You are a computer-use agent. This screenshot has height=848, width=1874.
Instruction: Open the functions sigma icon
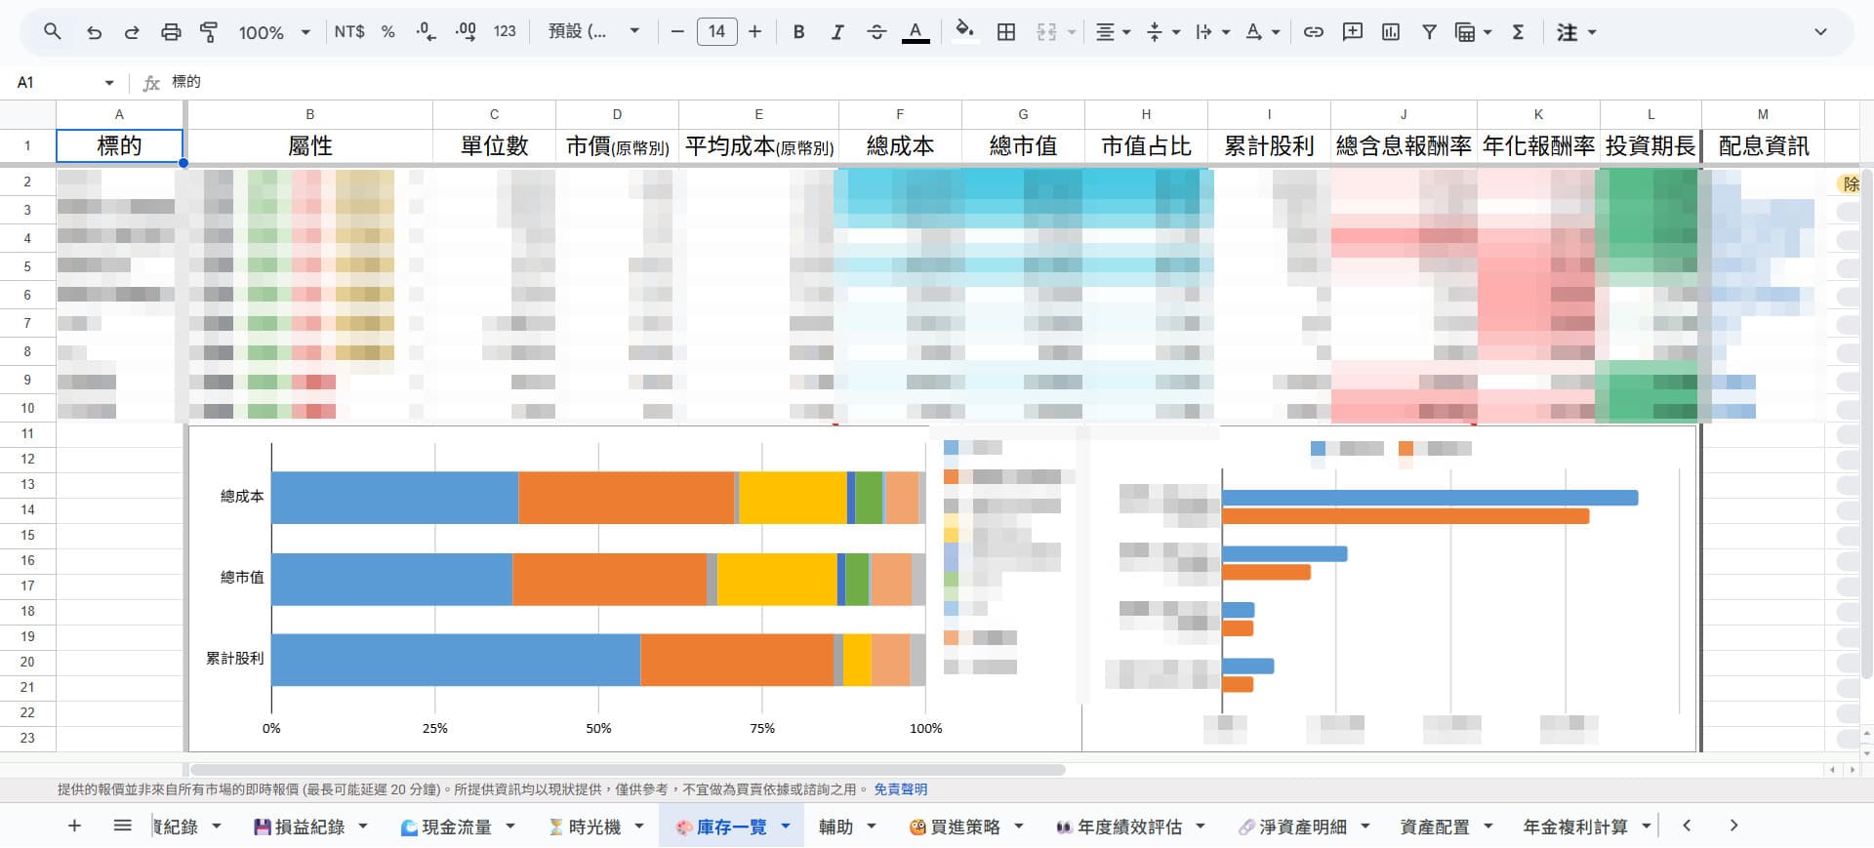1518,32
